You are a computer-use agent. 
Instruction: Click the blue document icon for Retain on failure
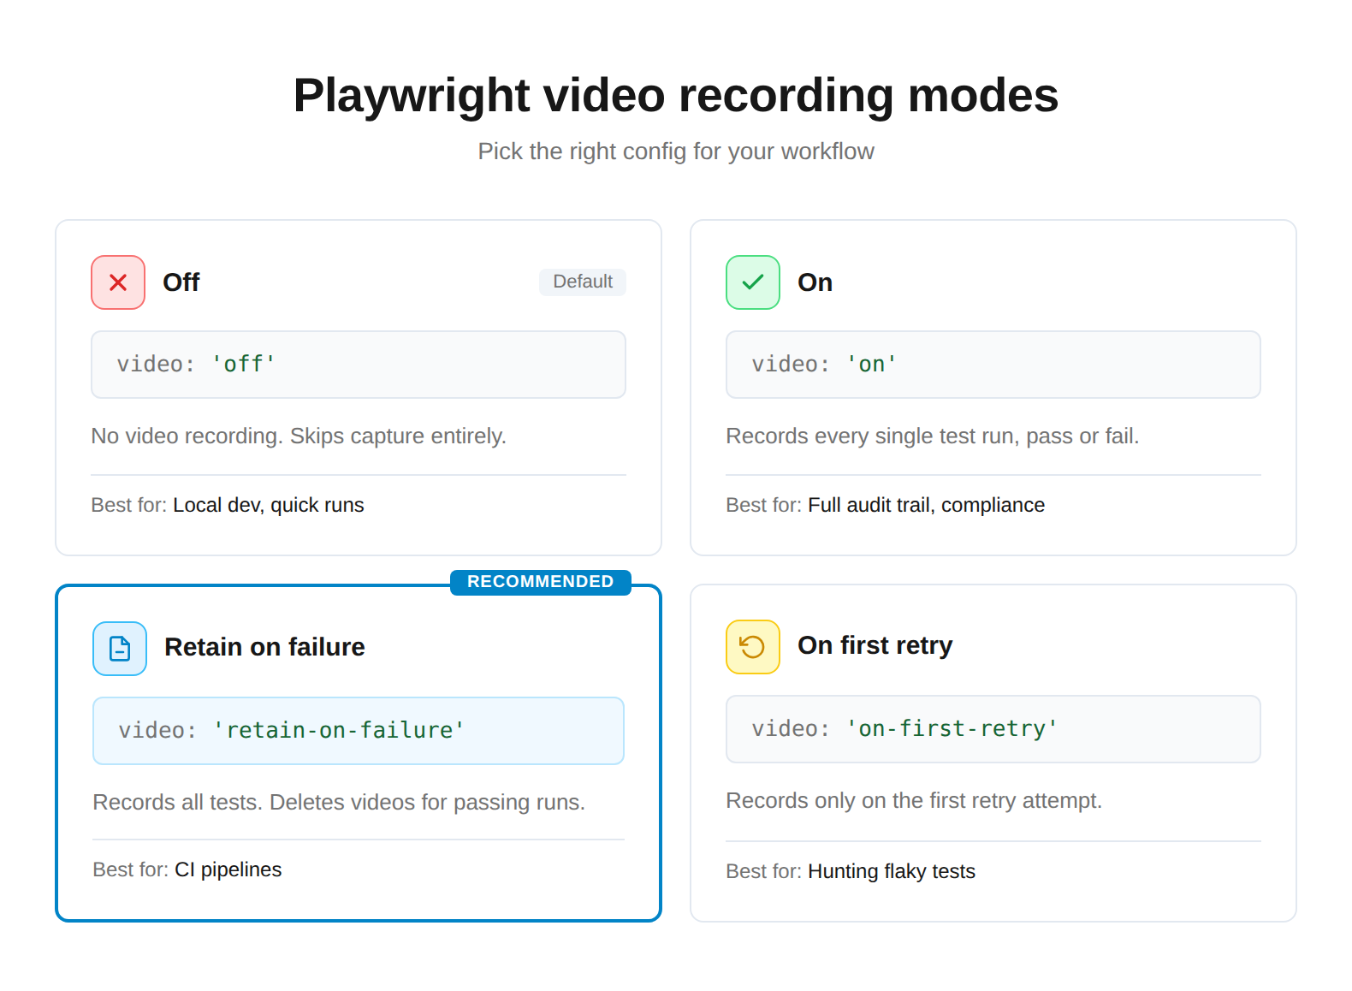tap(120, 648)
